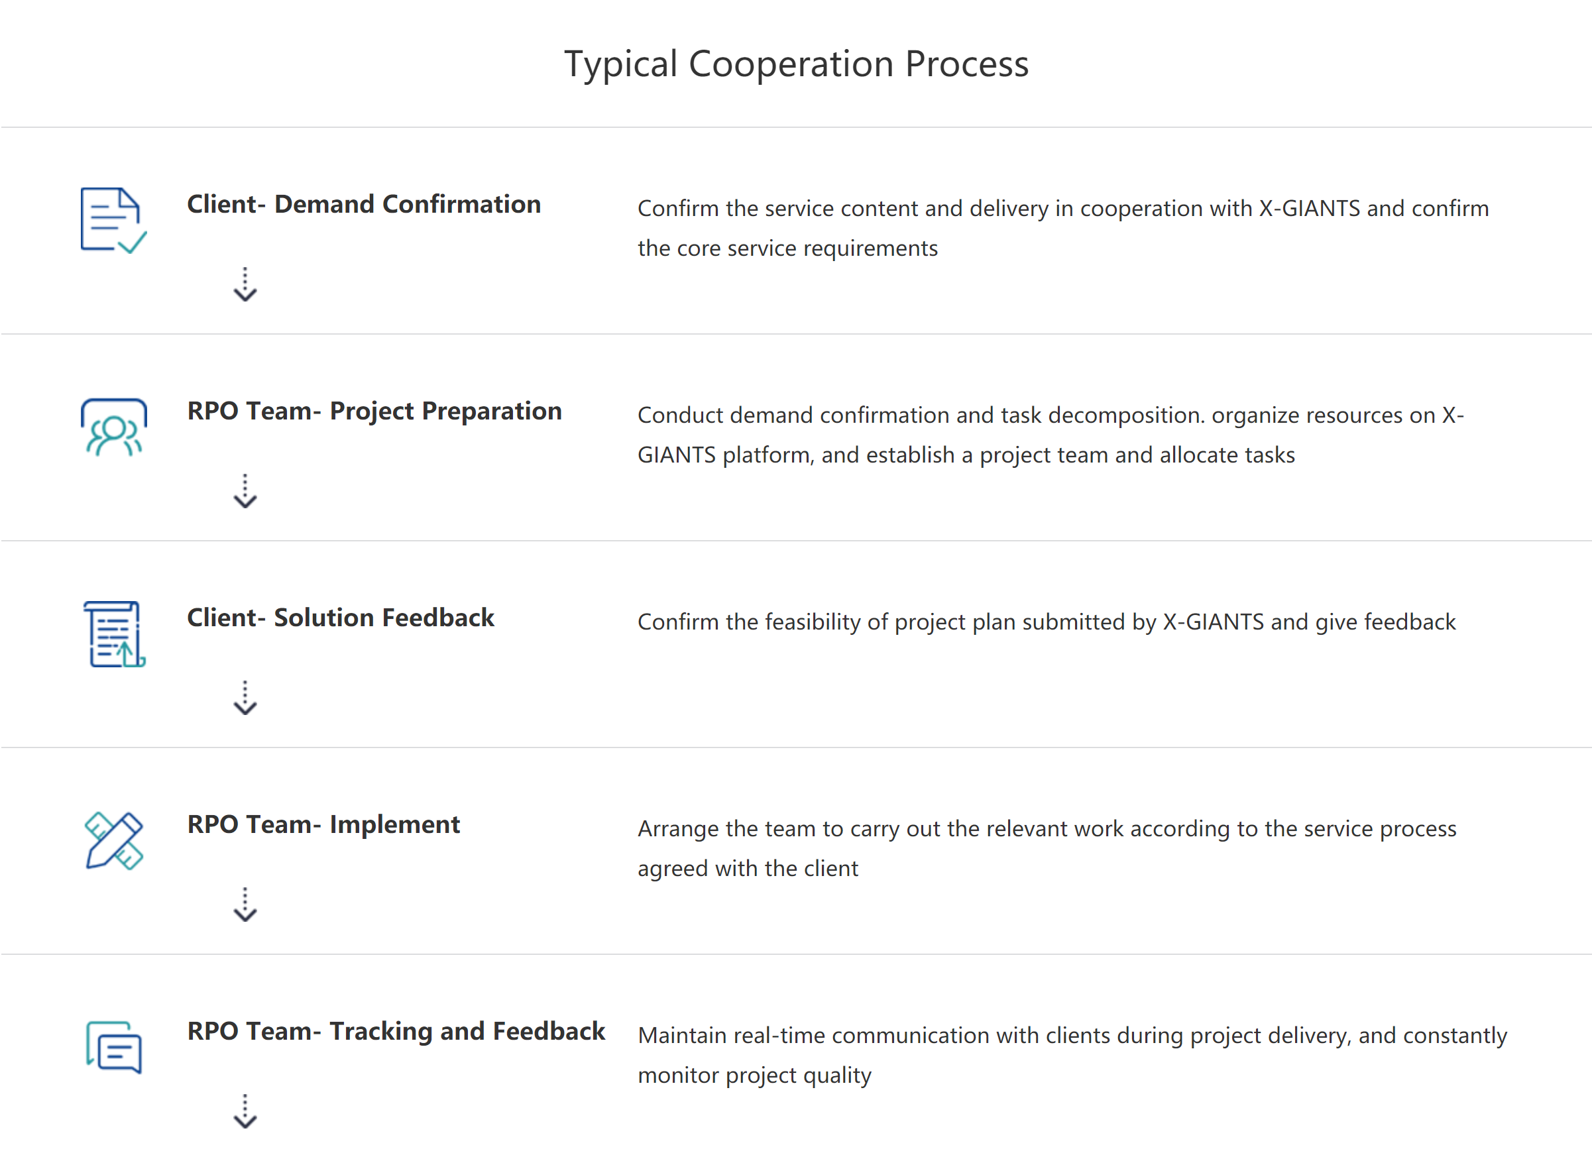Image resolution: width=1592 pixels, height=1159 pixels.
Task: Click the dotted down arrow under Demand Confirmation
Action: pyautogui.click(x=245, y=284)
